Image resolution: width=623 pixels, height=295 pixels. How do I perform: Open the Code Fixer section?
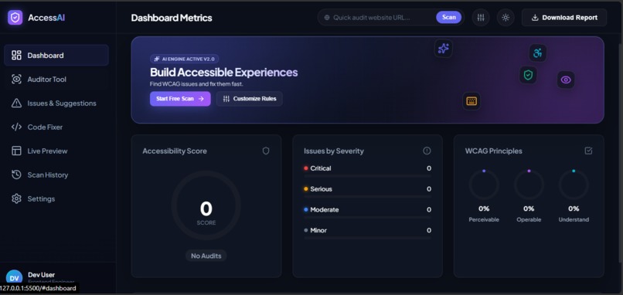coord(56,127)
